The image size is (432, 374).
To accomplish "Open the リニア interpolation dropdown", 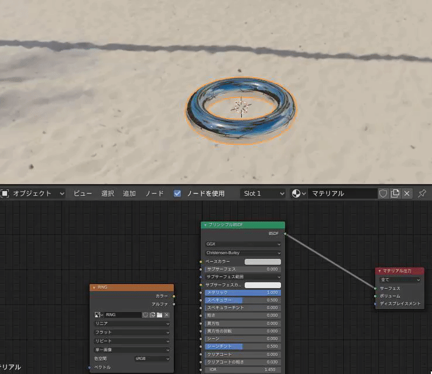I will pyautogui.click(x=132, y=324).
